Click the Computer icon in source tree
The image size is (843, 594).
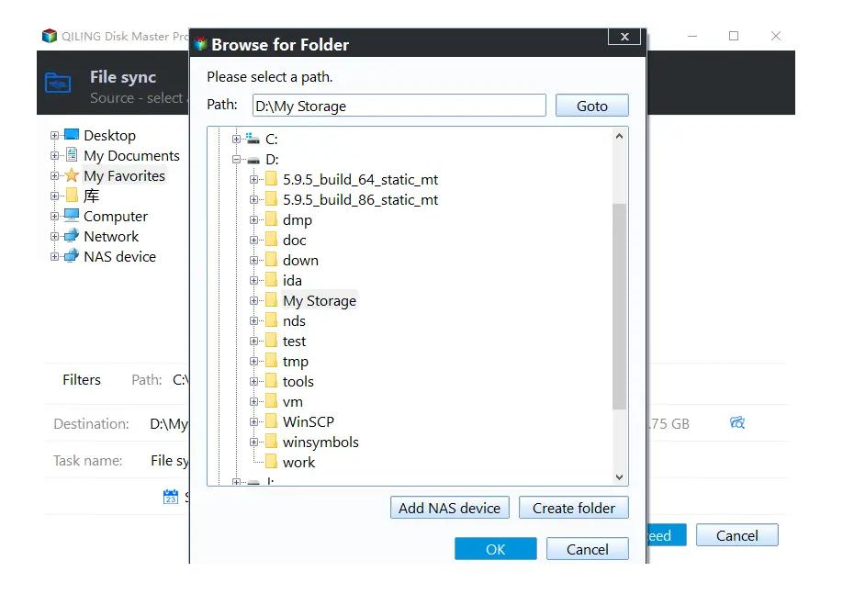[x=72, y=217]
